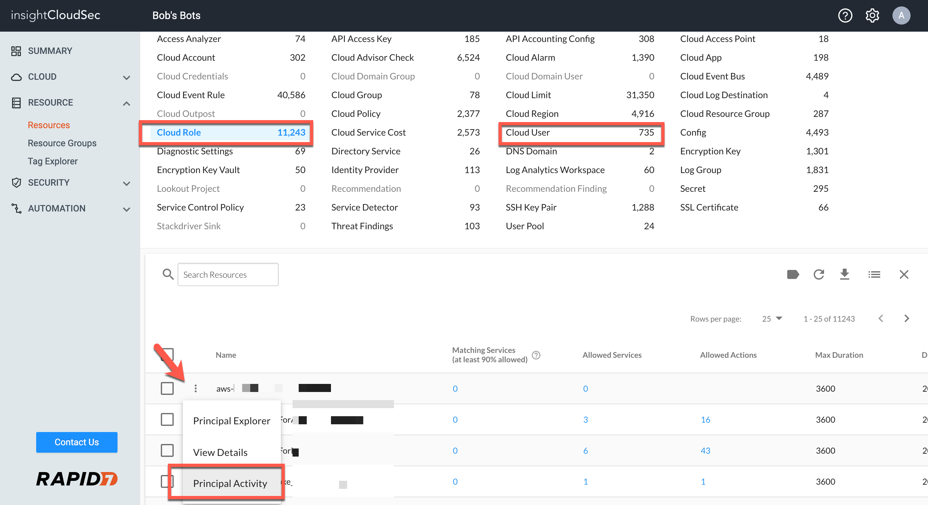Click the Name column header
The width and height of the screenshot is (928, 505).
pyautogui.click(x=226, y=355)
